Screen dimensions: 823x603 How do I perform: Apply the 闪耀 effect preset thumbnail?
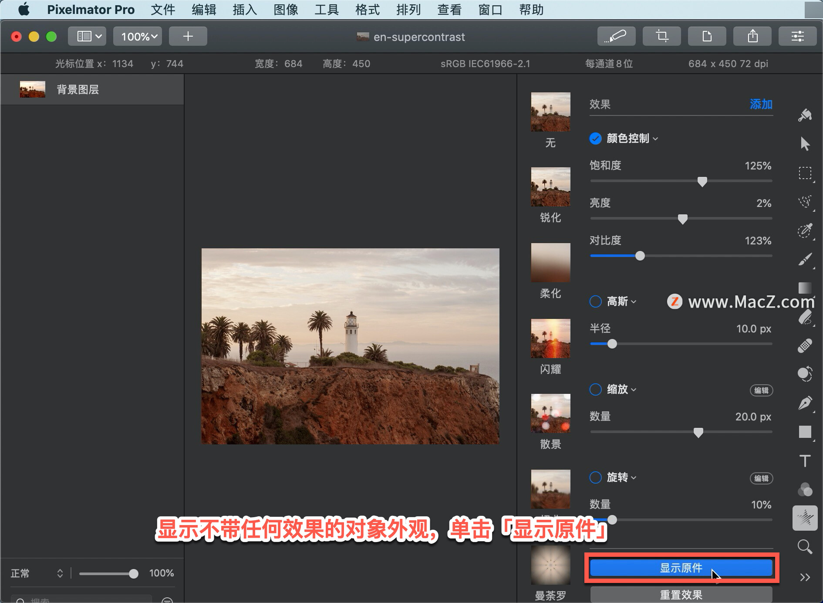tap(550, 339)
